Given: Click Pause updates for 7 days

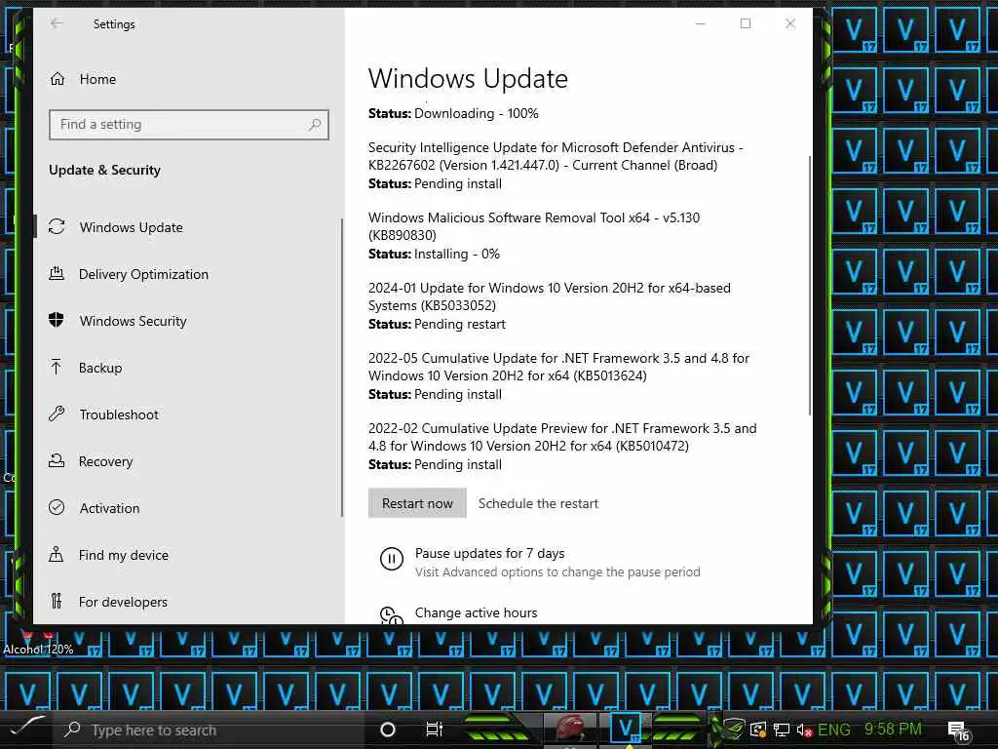Looking at the screenshot, I should (489, 554).
